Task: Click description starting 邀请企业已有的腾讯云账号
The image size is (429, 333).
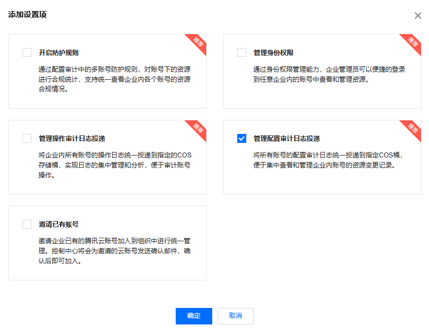Action: point(114,251)
